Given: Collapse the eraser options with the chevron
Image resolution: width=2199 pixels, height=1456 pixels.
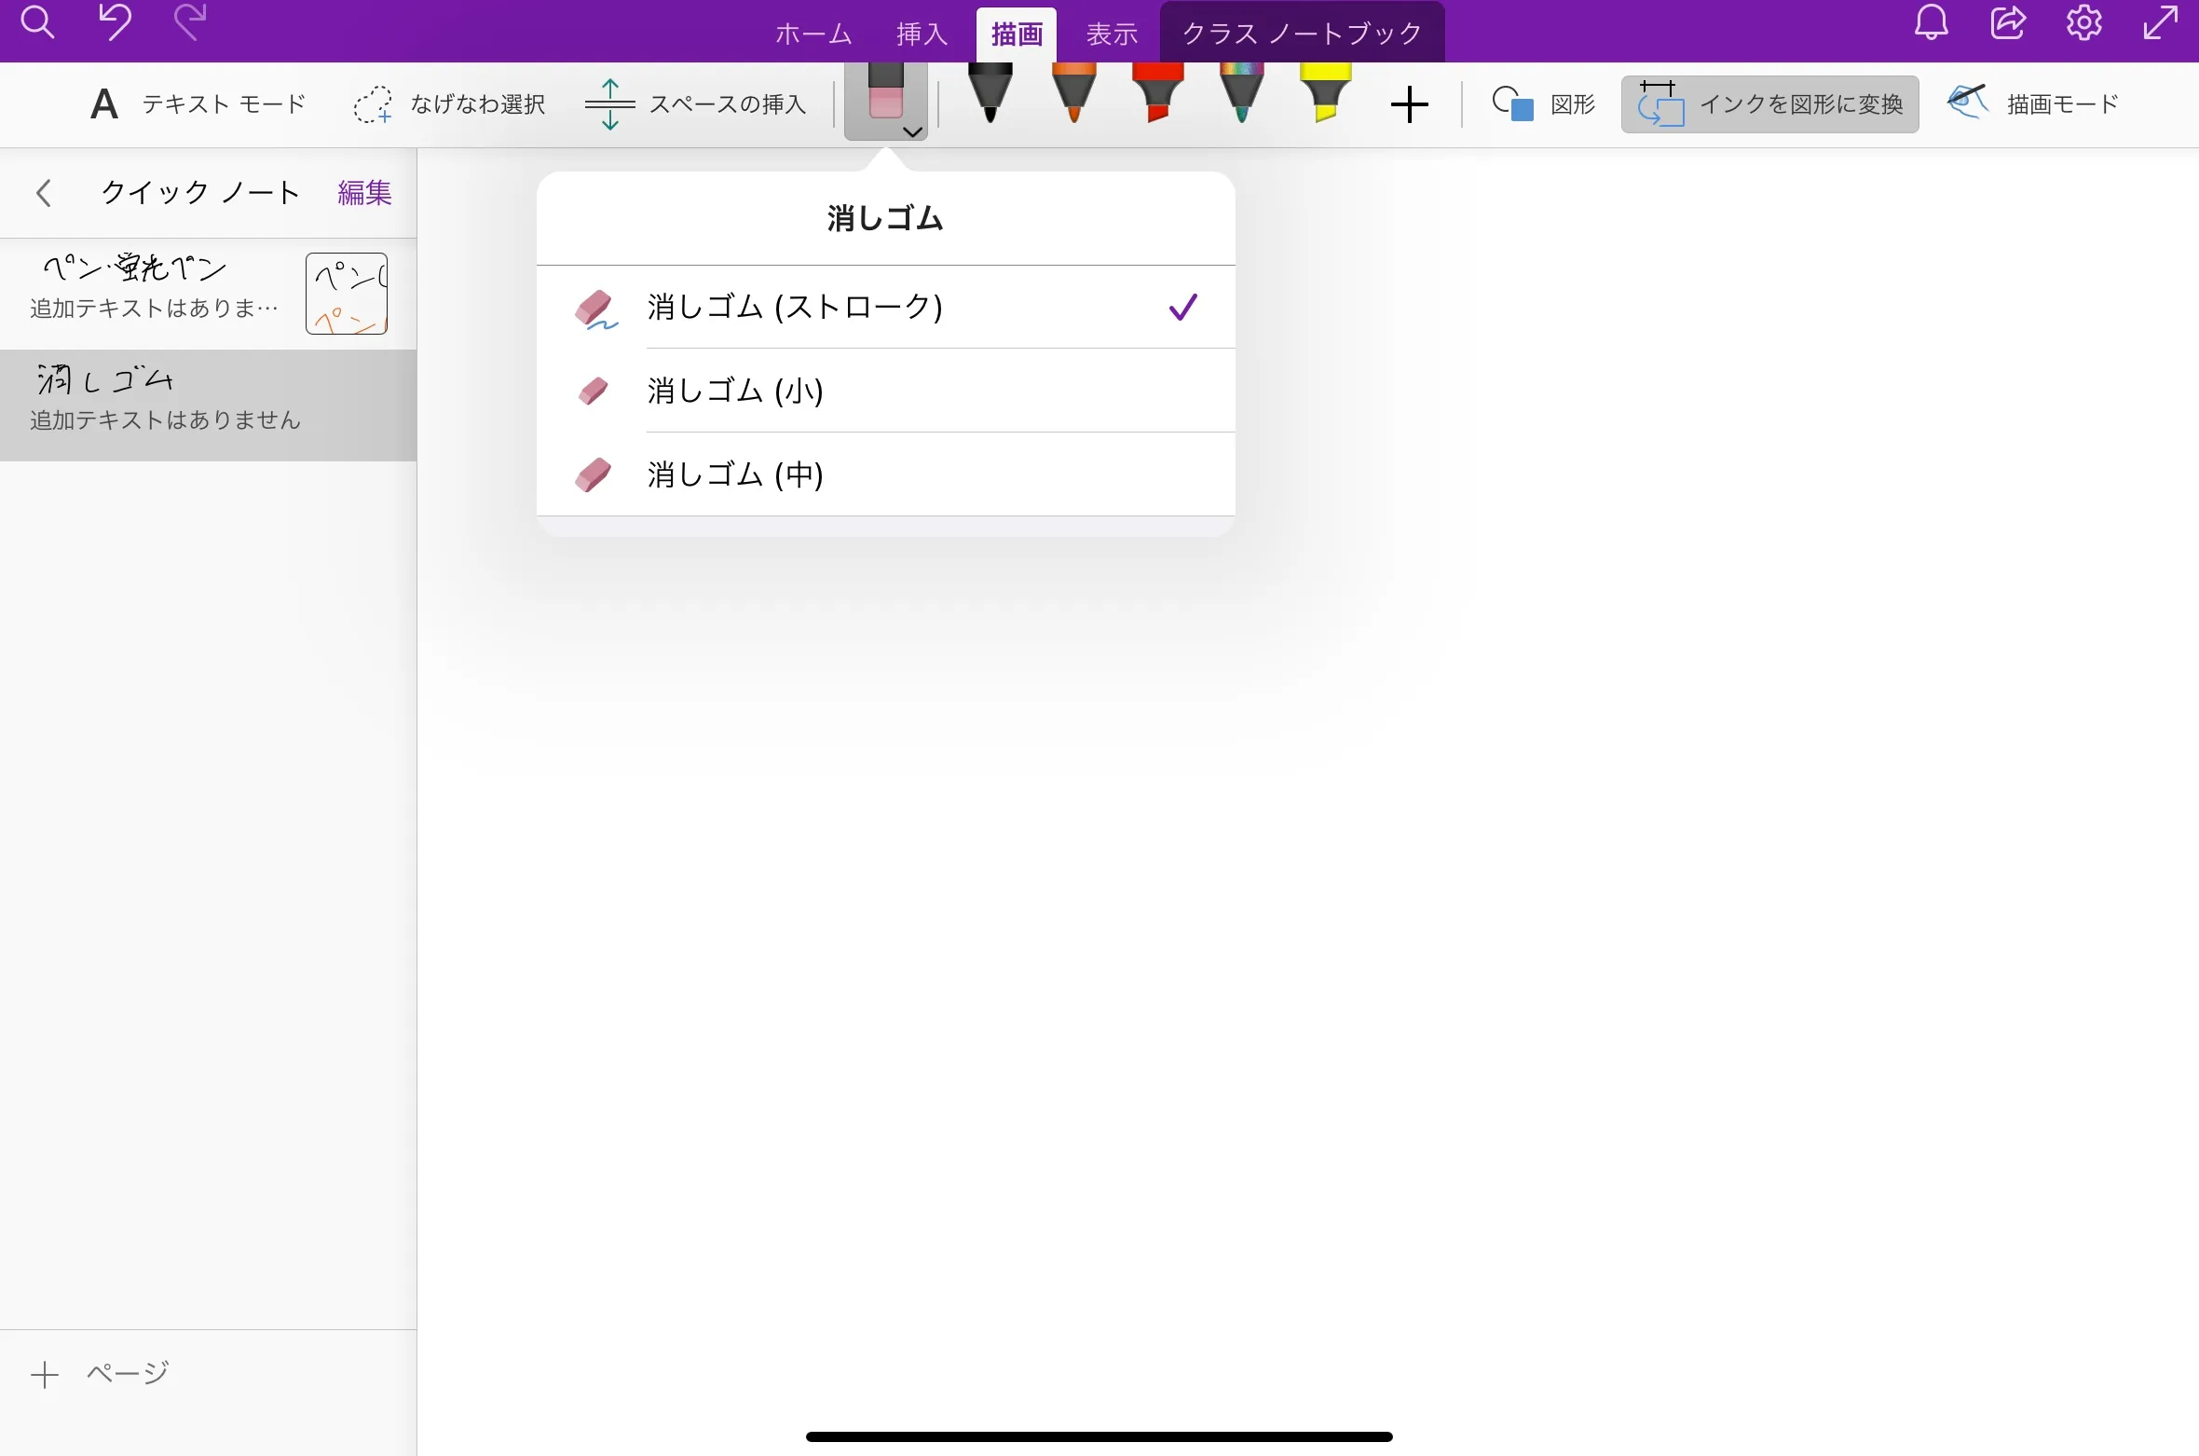Looking at the screenshot, I should 911,131.
